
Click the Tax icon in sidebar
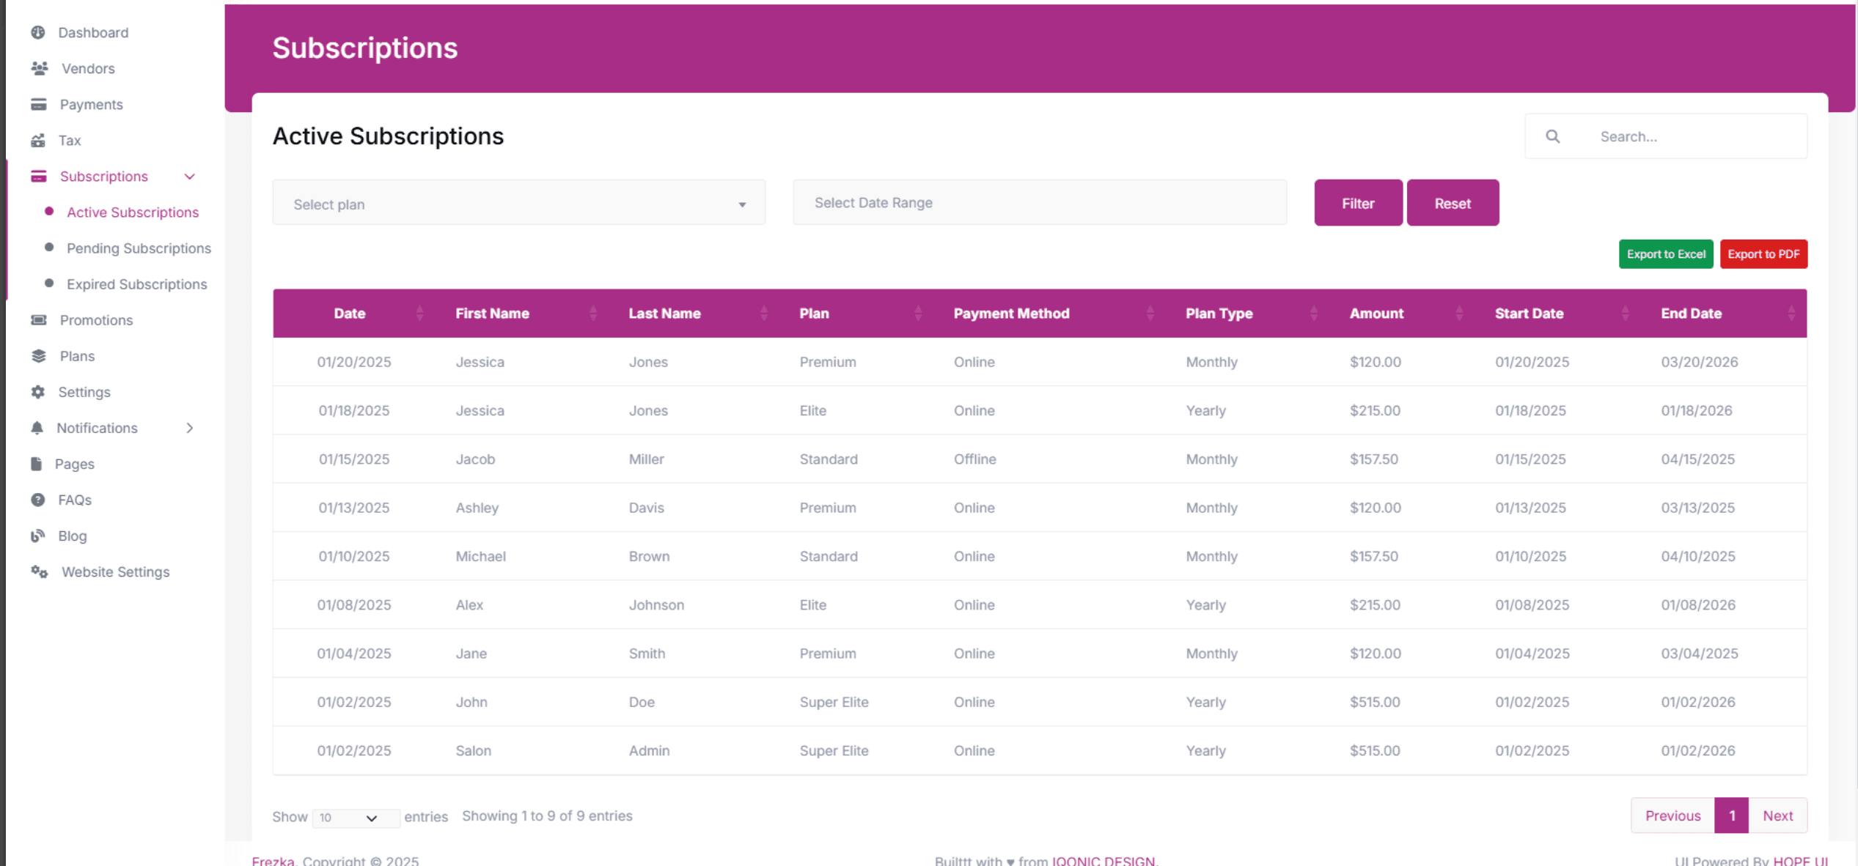pos(38,140)
